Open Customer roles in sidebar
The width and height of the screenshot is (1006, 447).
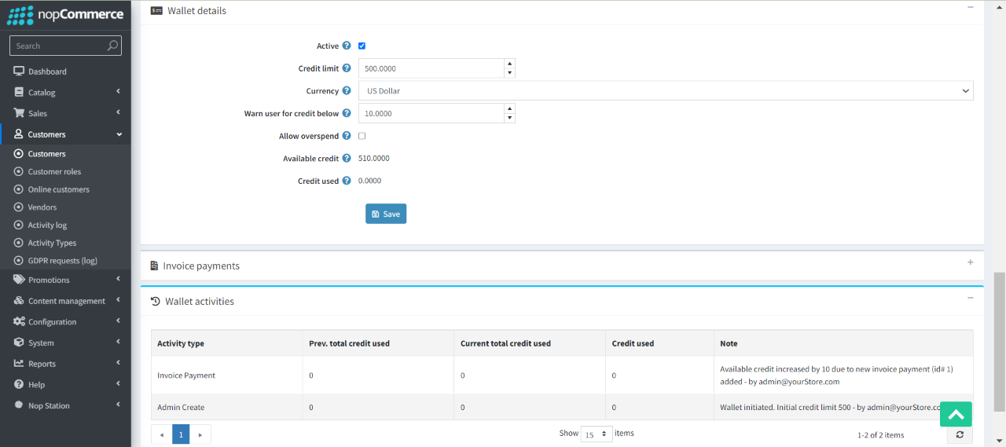54,171
